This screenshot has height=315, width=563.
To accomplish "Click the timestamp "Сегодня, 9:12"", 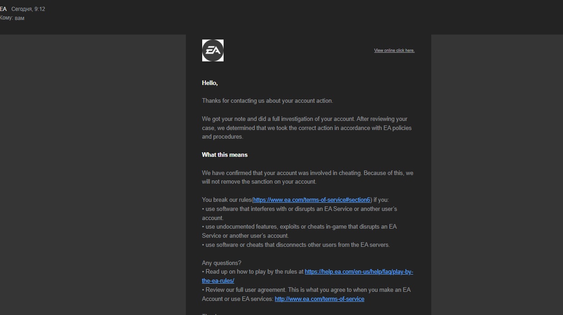I will [x=28, y=9].
